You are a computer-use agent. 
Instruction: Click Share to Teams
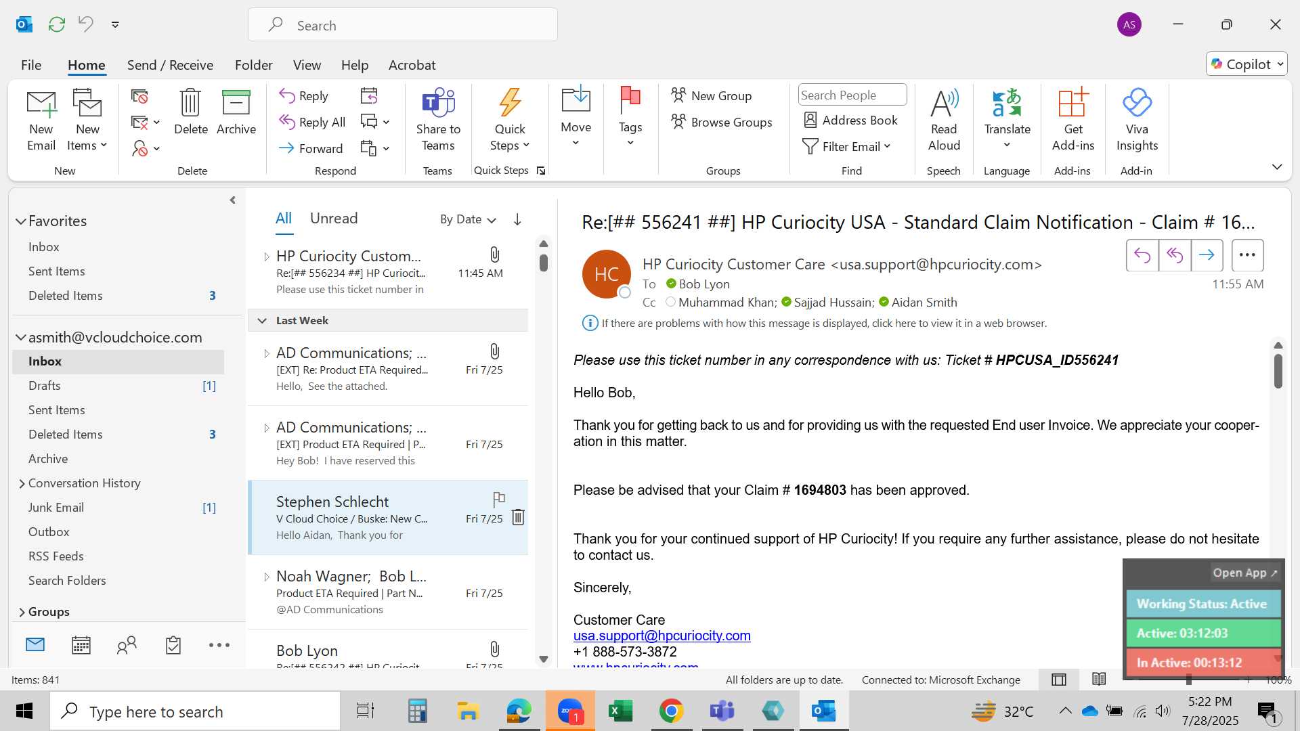[438, 120]
